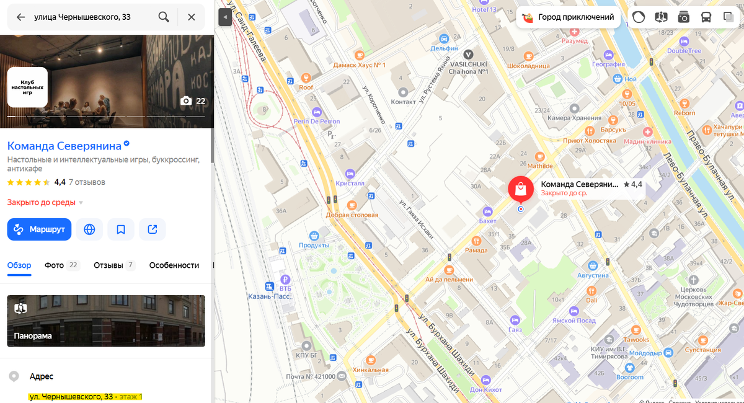744x403 pixels.
Task: Select the Добрая столовая marker
Action: [x=352, y=205]
